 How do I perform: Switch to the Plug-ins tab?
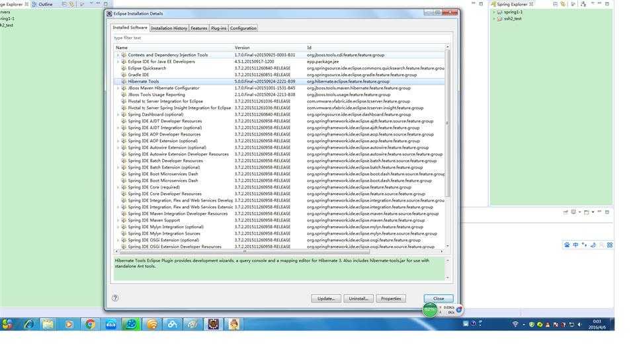(x=219, y=28)
